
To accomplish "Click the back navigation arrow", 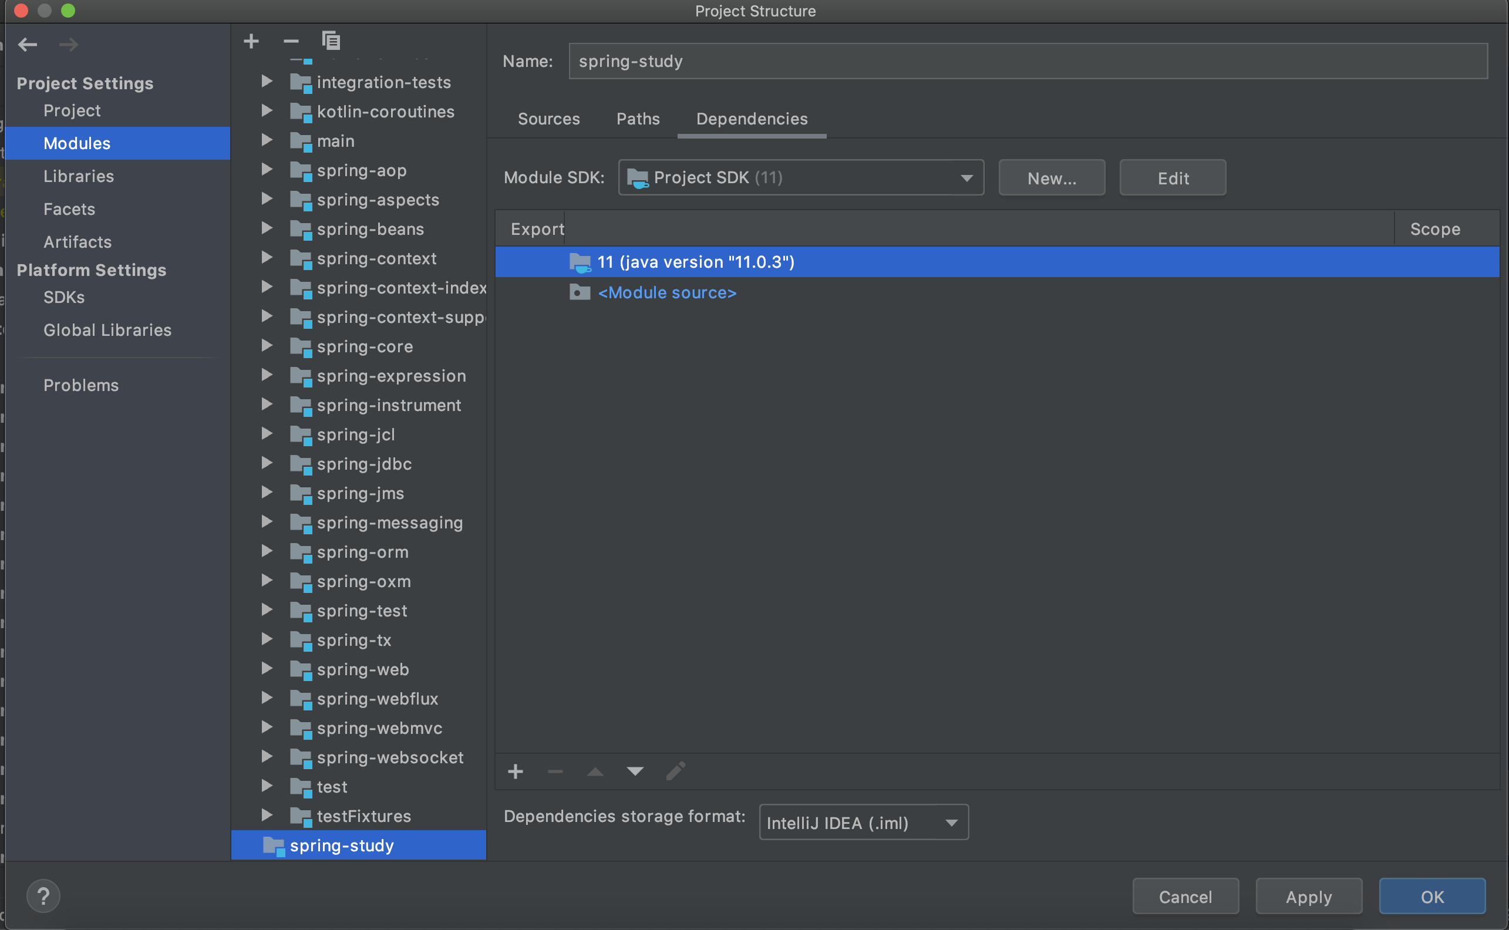I will pyautogui.click(x=28, y=44).
